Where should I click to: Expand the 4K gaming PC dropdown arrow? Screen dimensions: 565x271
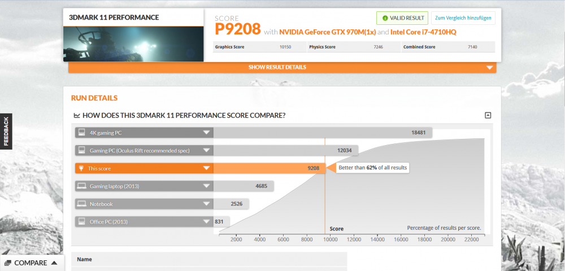(207, 133)
